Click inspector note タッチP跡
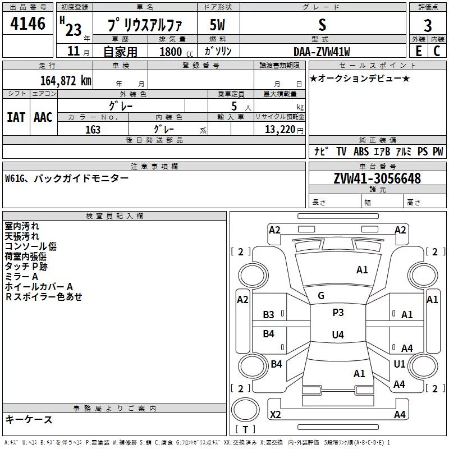 [x=26, y=266]
